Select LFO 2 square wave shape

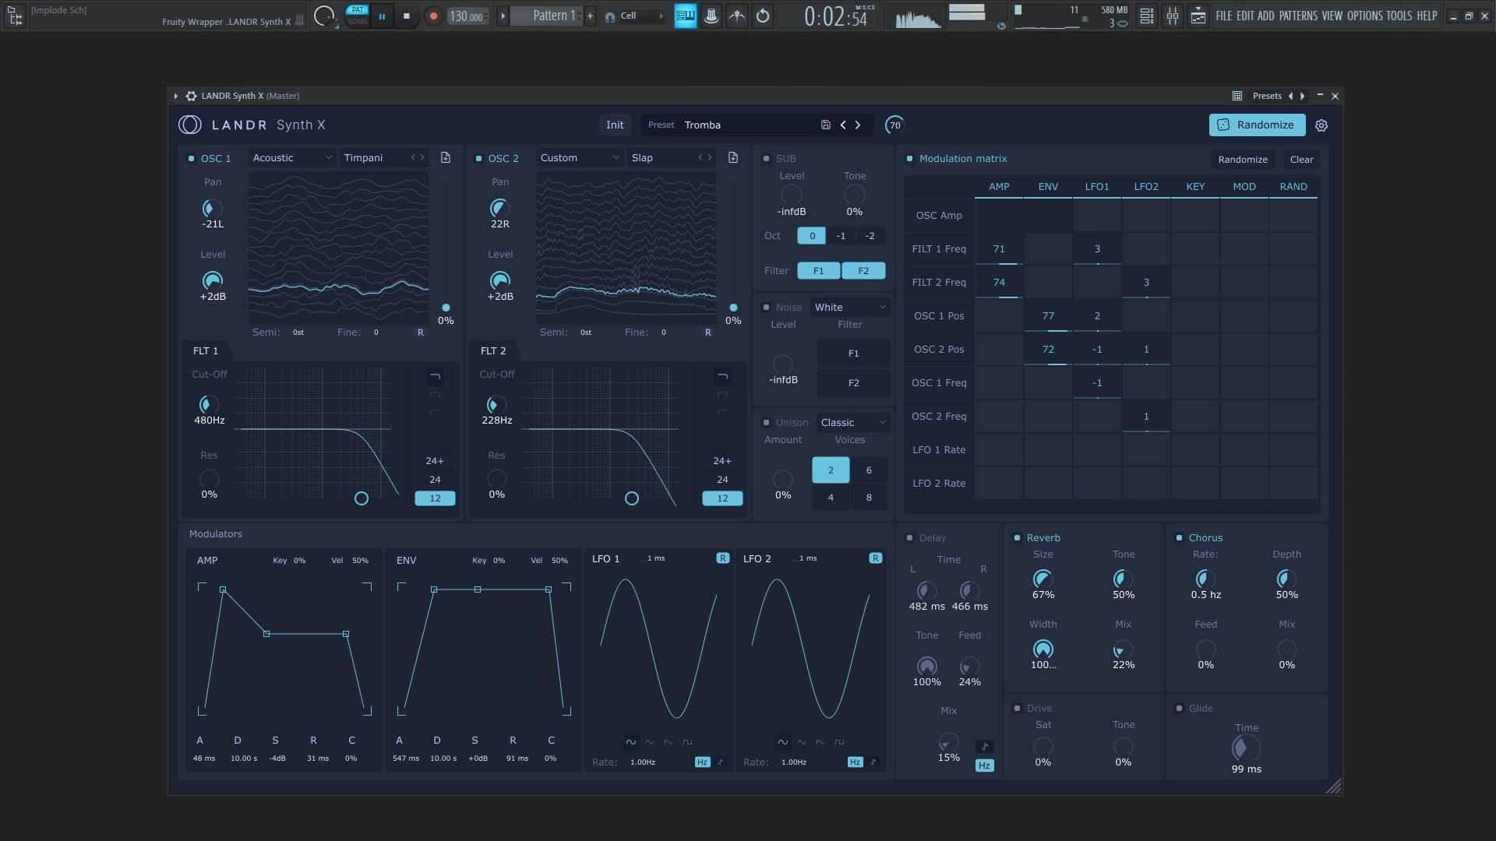(839, 742)
